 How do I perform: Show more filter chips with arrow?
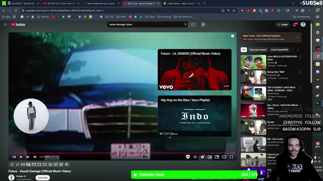298,50
